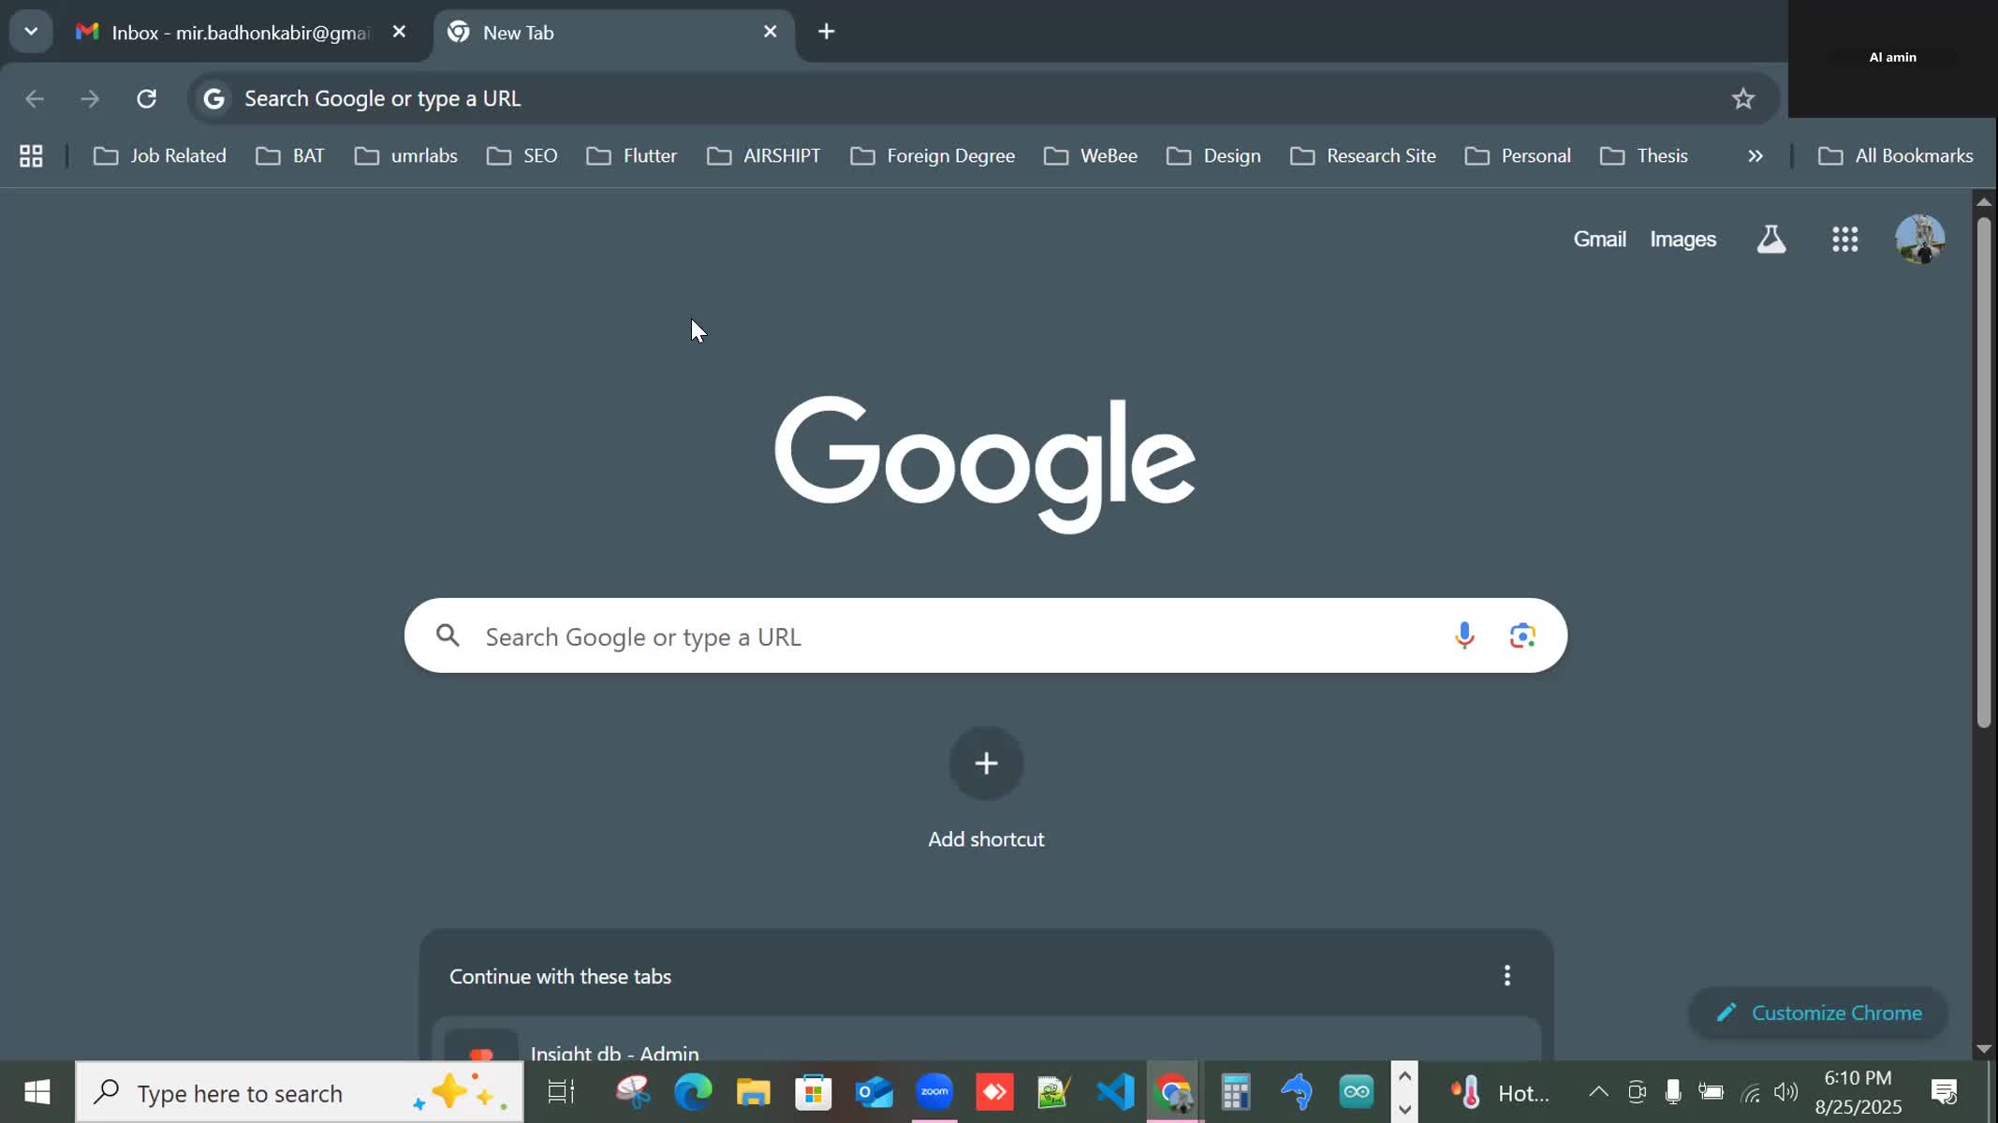Open File Explorer from taskbar
Image resolution: width=1998 pixels, height=1123 pixels.
pyautogui.click(x=753, y=1091)
